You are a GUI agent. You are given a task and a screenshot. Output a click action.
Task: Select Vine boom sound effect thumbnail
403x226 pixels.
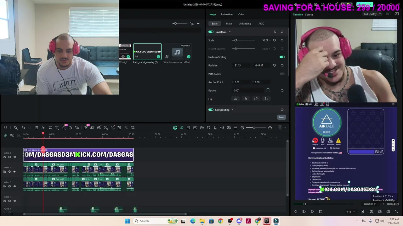(x=177, y=51)
